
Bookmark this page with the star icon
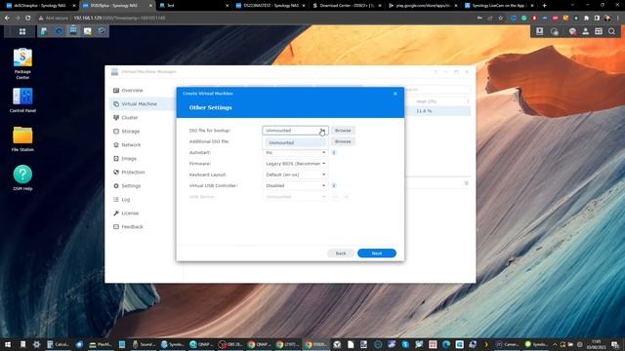tap(501, 18)
